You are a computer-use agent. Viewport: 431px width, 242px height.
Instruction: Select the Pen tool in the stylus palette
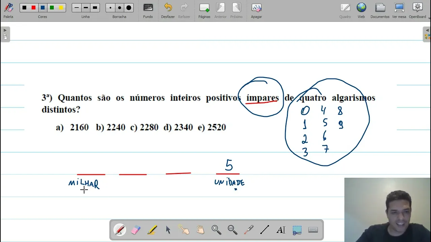pyautogui.click(x=120, y=230)
